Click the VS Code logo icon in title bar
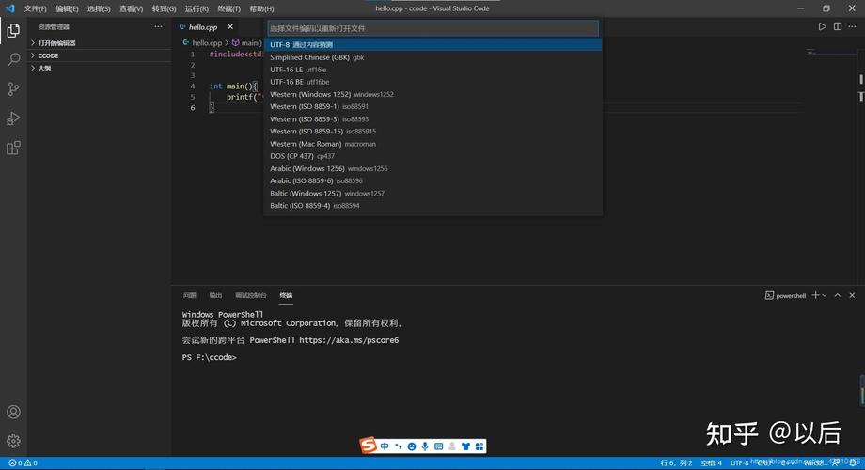 click(x=10, y=8)
